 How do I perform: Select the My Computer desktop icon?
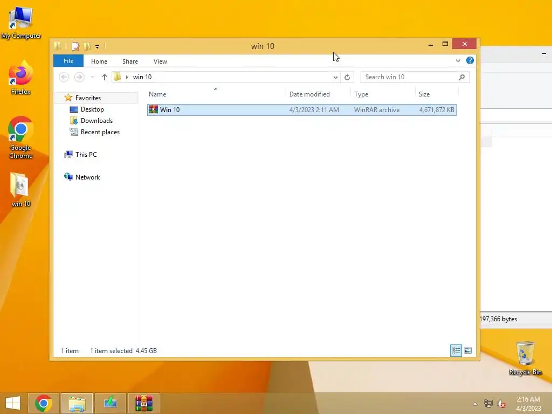pyautogui.click(x=21, y=23)
